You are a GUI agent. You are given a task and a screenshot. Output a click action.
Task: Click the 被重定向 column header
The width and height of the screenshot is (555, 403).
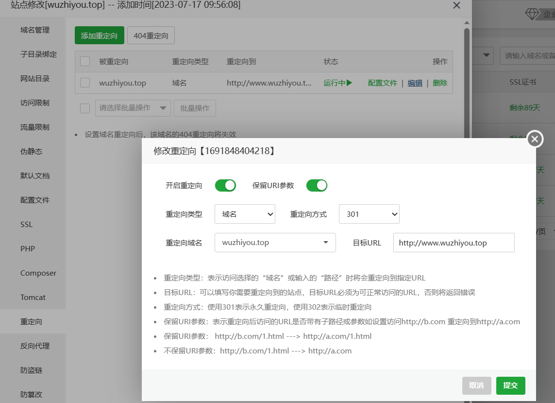114,61
